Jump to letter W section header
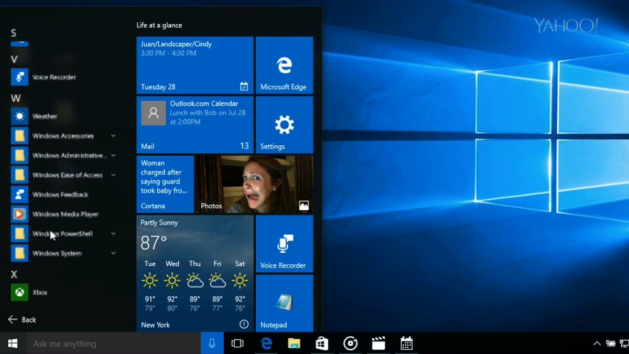629x354 pixels. (x=15, y=98)
